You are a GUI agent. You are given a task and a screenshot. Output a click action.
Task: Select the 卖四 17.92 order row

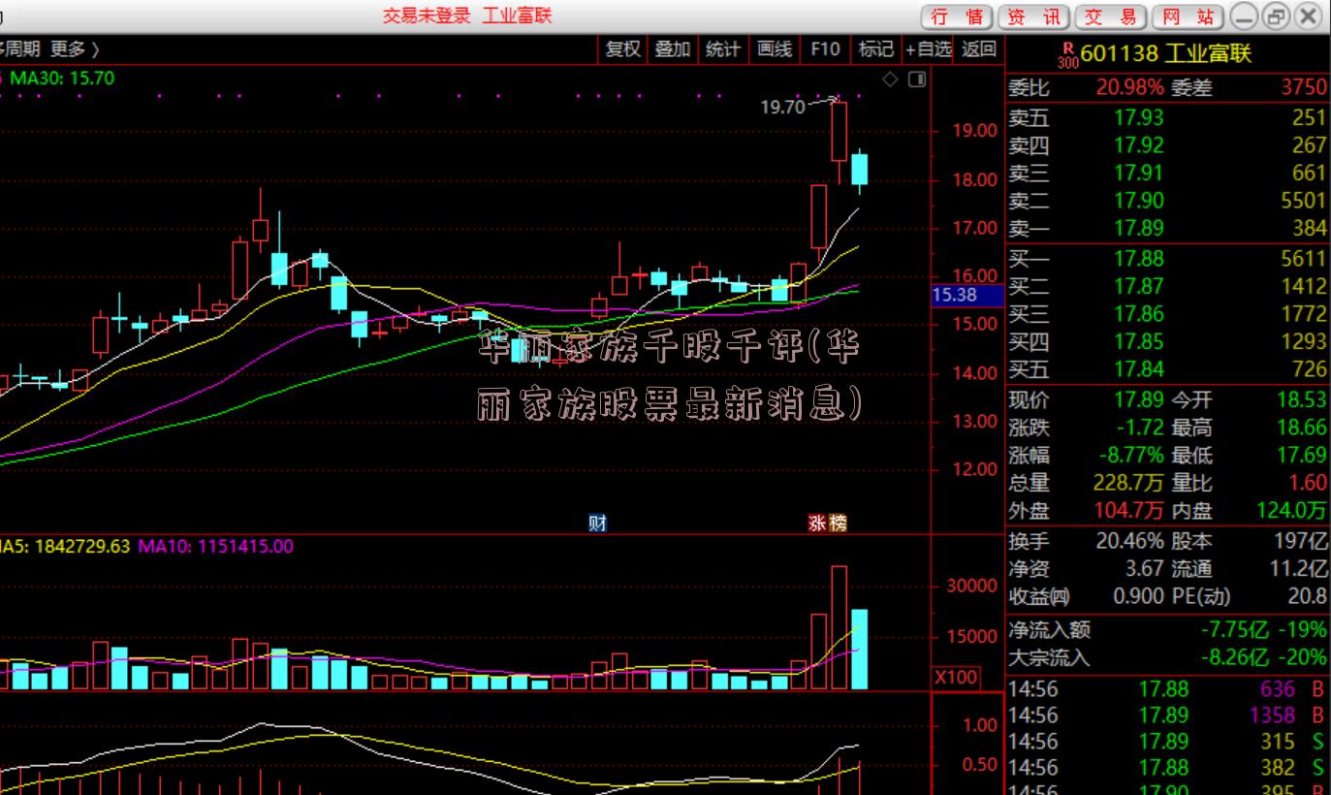pyautogui.click(x=1167, y=145)
